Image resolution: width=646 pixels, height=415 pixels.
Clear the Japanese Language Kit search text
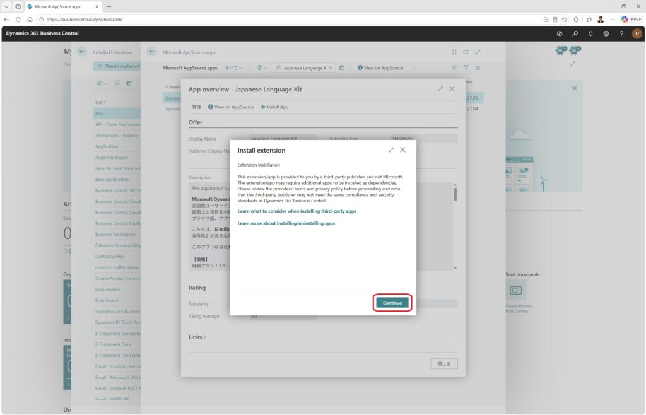pyautogui.click(x=331, y=68)
